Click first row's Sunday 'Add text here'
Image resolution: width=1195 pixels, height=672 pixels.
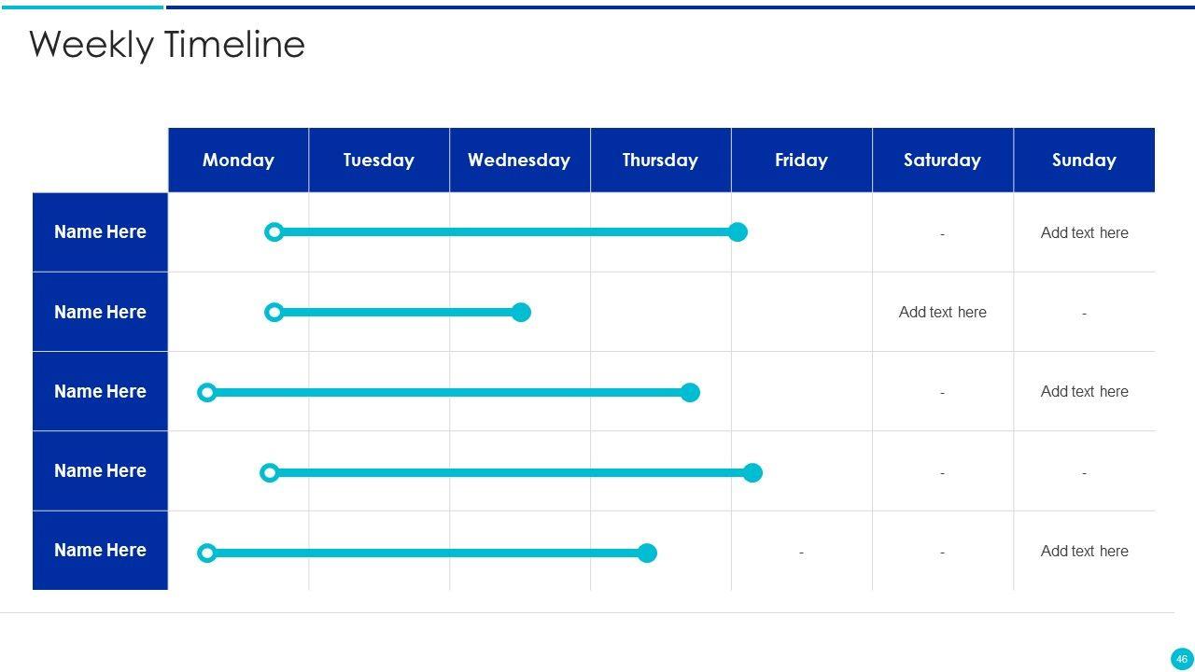[x=1084, y=232]
